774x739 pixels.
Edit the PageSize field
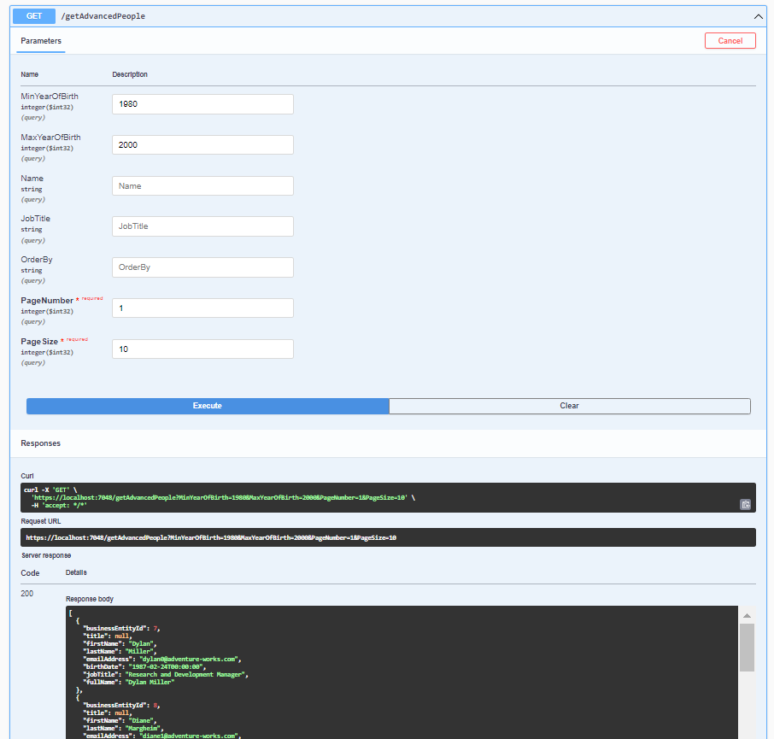click(x=202, y=349)
